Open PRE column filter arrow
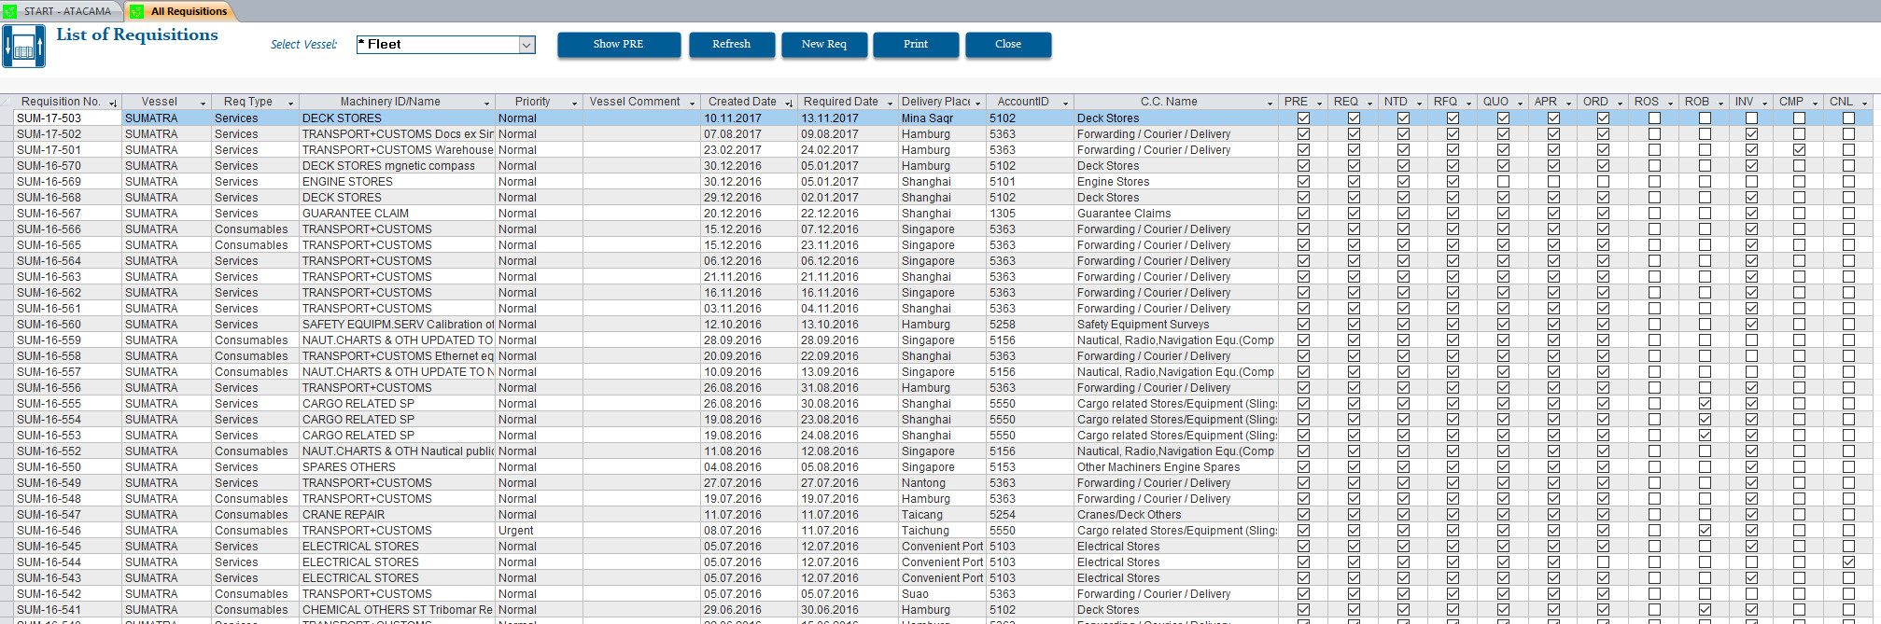 1319,103
